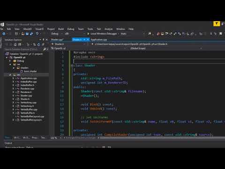
Task: Open the 132 % zoom level dropdown
Action: point(55,138)
